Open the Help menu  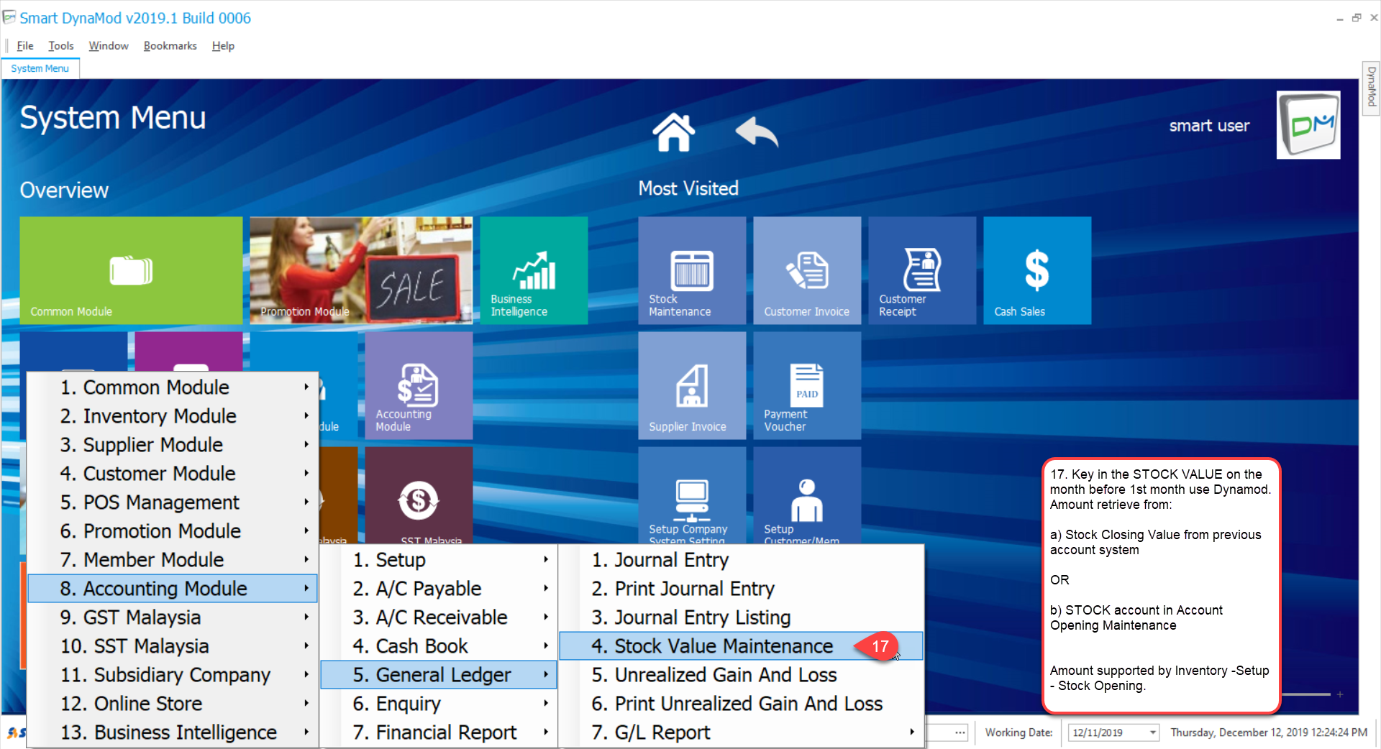pos(223,45)
